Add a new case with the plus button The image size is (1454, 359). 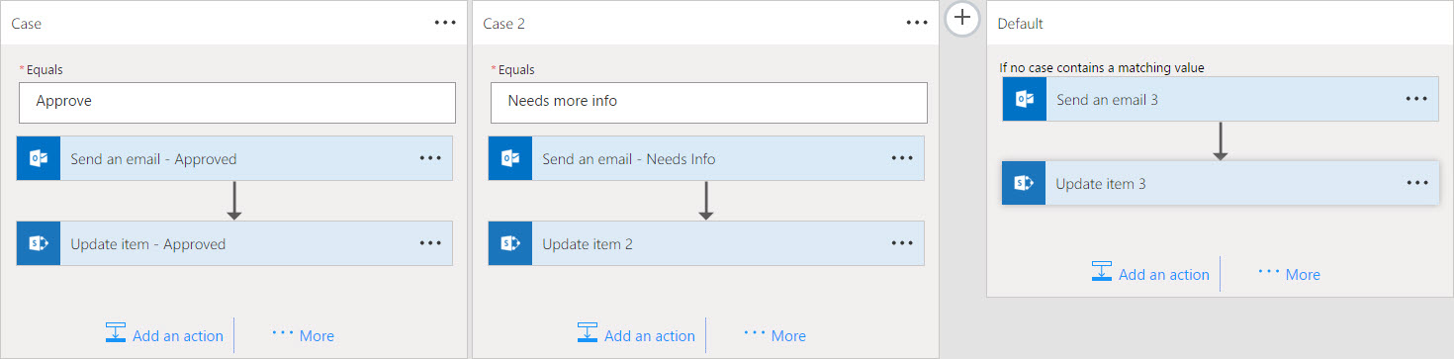pos(962,18)
